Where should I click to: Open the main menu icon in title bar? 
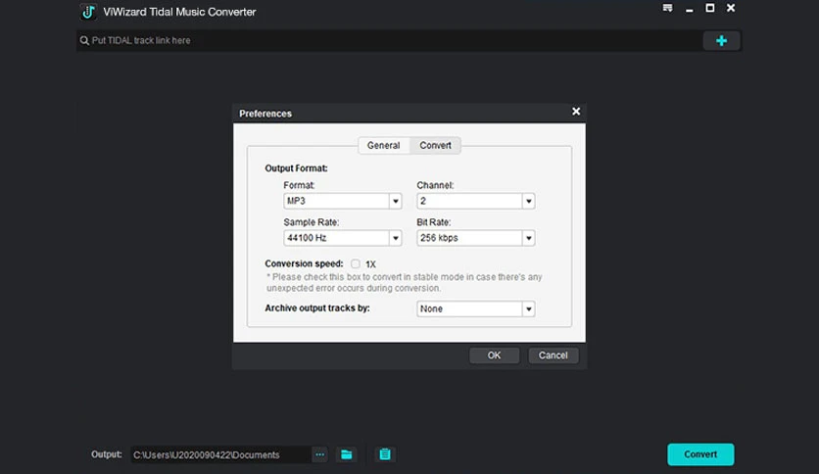click(x=667, y=8)
